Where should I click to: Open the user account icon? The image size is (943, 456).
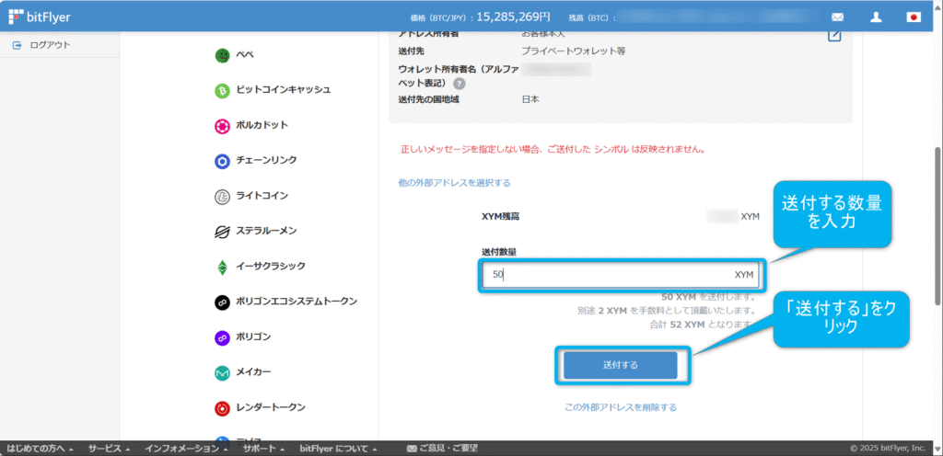877,17
